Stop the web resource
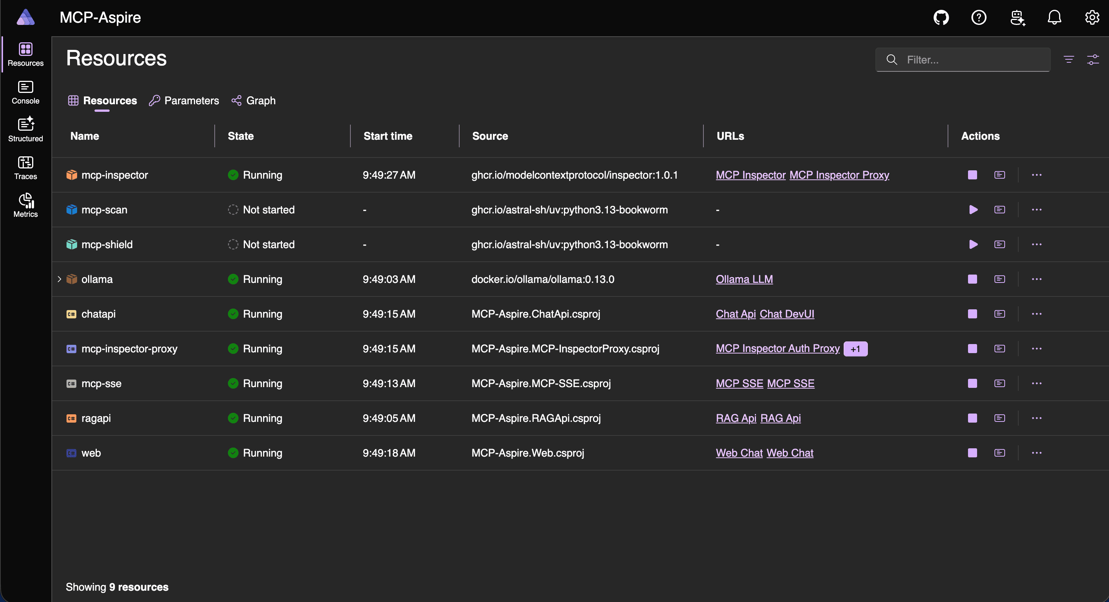1109x602 pixels. 973,453
